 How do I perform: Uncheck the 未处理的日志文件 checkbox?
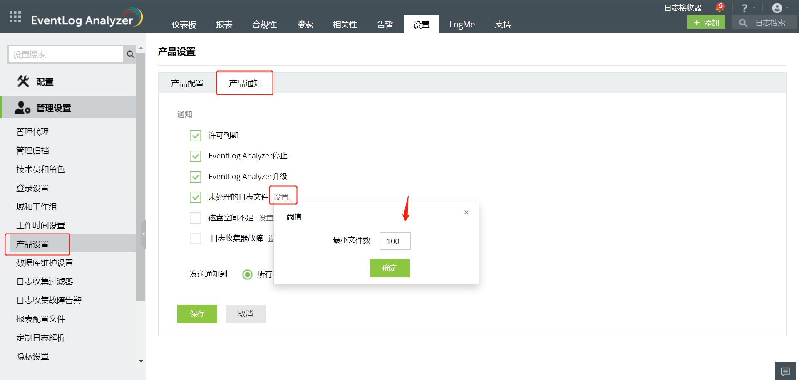[195, 197]
